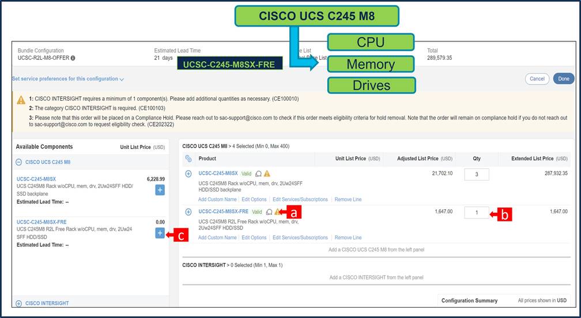Edit quantity field showing 3
The width and height of the screenshot is (581, 318).
477,175
